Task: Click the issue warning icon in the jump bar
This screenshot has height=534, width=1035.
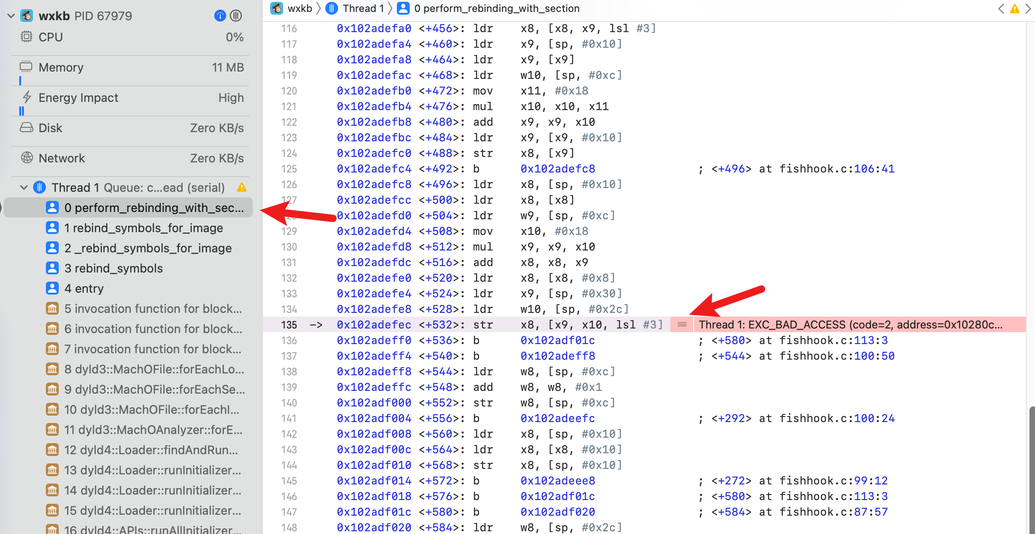Action: click(x=1015, y=9)
